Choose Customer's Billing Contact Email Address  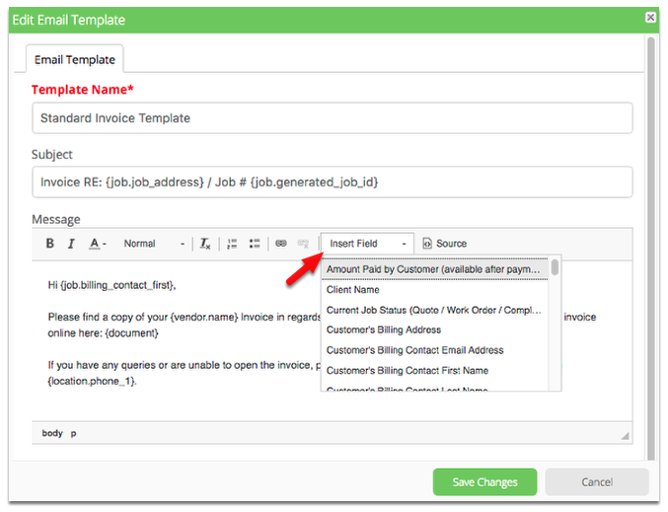[435, 350]
